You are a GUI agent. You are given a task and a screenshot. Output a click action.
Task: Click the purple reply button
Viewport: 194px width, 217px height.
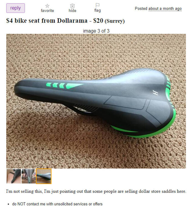pos(16,8)
